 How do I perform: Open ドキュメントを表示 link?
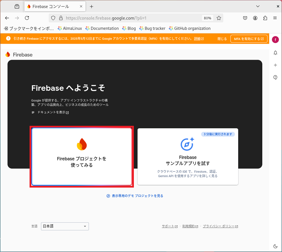point(53,112)
